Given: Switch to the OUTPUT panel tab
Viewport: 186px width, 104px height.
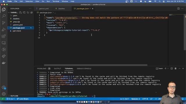Looking at the screenshot, I should [58, 68].
